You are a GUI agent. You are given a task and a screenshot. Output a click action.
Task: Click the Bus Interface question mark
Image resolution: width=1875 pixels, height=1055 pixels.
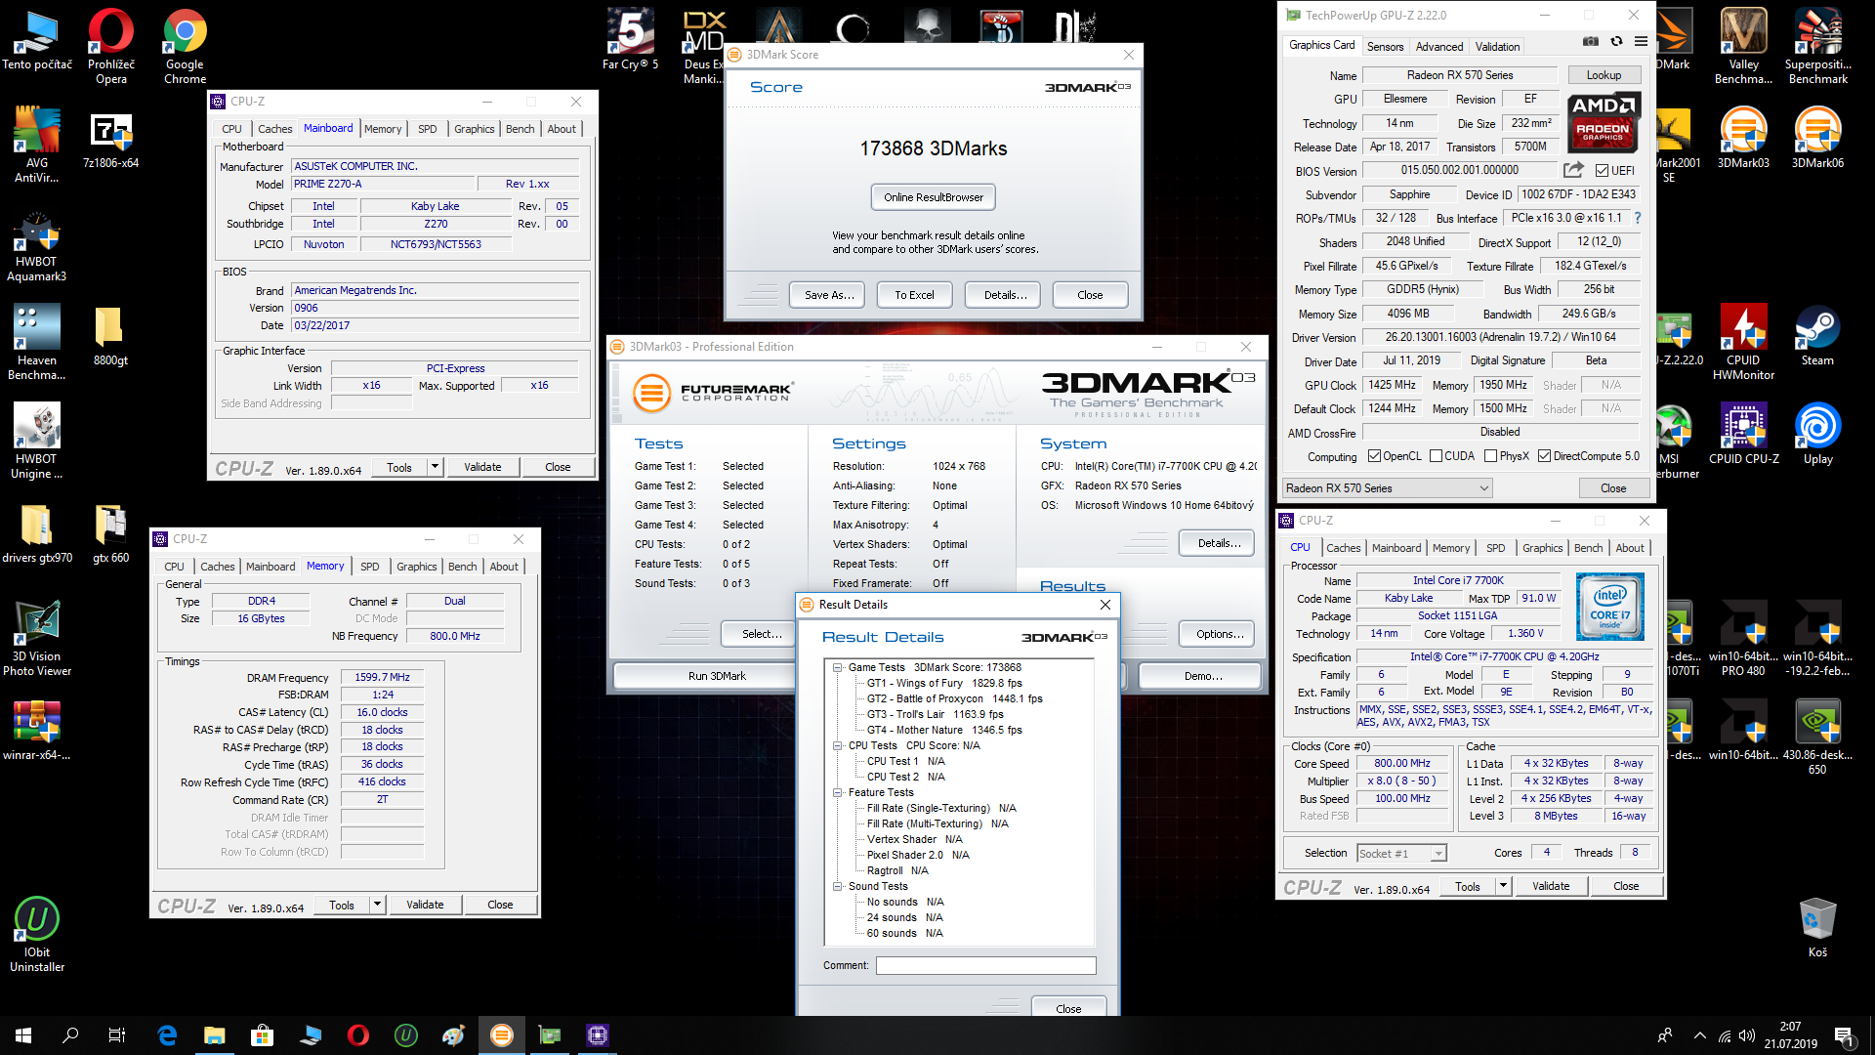pyautogui.click(x=1638, y=218)
